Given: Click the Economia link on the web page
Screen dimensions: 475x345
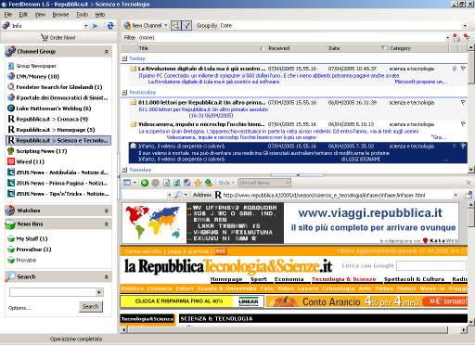Looking at the screenshot, I should pyautogui.click(x=289, y=279).
